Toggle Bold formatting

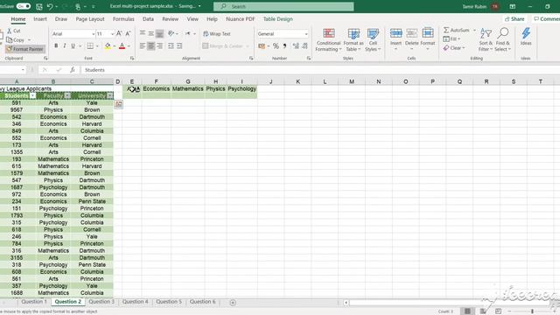(x=56, y=45)
